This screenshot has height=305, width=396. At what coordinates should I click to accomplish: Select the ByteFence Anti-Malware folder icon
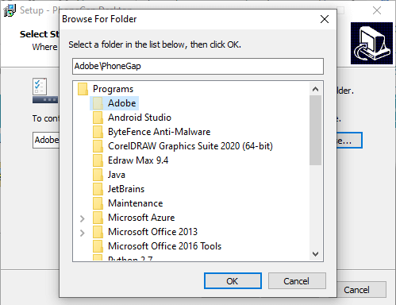click(98, 132)
